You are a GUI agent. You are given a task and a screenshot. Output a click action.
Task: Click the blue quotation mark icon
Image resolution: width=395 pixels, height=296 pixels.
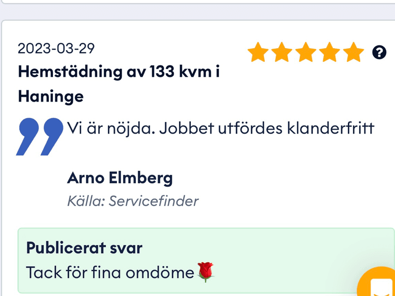tap(40, 136)
